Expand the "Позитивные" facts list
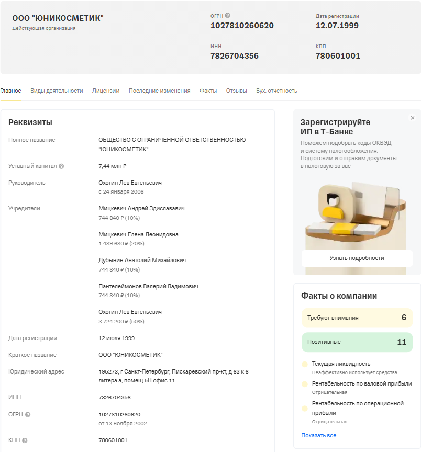Image resolution: width=421 pixels, height=452 pixels. coord(357,342)
